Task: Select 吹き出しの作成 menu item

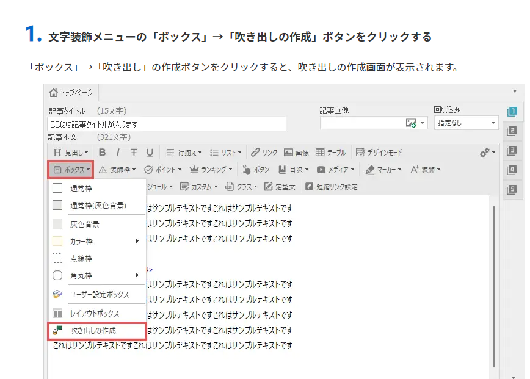Action: pyautogui.click(x=97, y=331)
